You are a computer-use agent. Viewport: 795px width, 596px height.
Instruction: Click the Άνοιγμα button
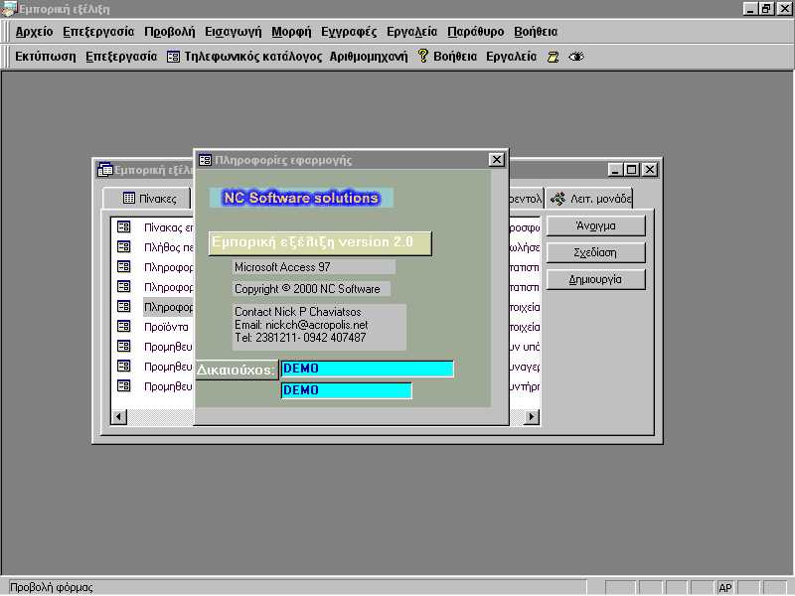(595, 225)
